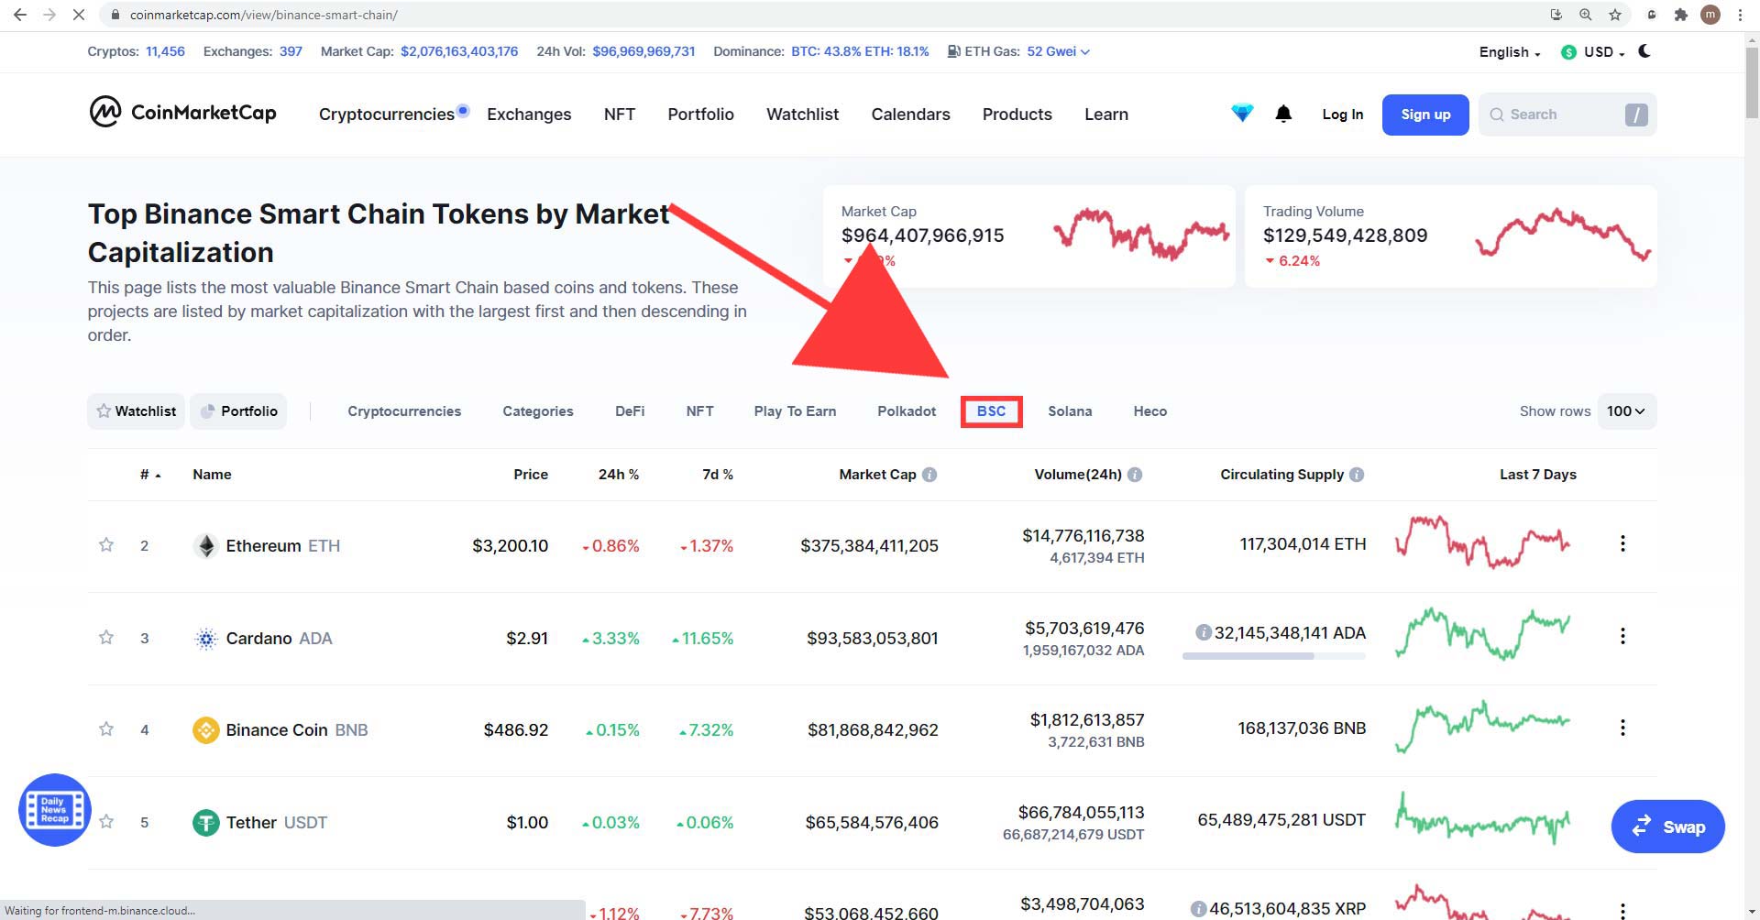
Task: Switch to Solana tab
Action: click(1070, 411)
